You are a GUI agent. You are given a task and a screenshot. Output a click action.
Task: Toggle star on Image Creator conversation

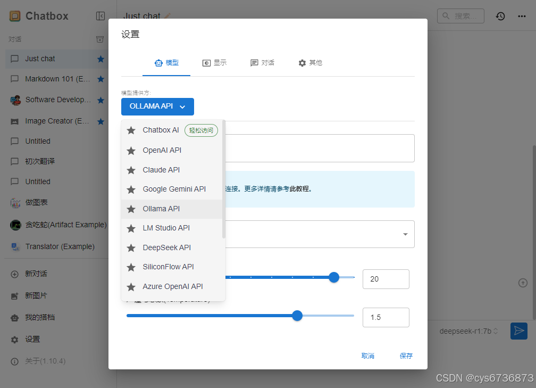pyautogui.click(x=100, y=121)
